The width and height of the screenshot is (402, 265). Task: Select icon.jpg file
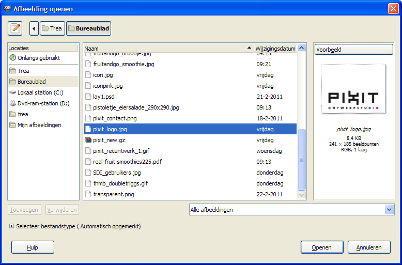tap(190, 75)
